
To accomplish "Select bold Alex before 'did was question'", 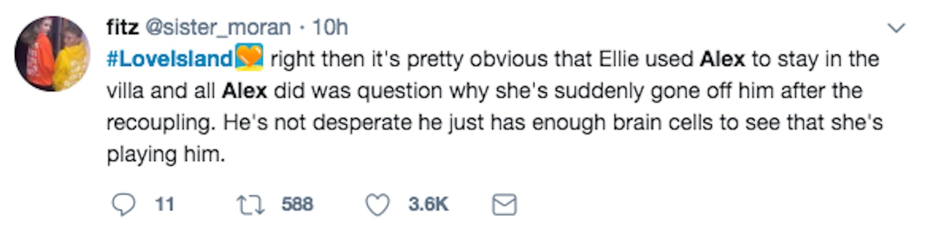I will (x=245, y=91).
